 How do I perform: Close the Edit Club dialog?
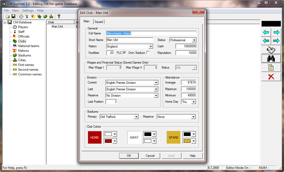tap(199, 12)
